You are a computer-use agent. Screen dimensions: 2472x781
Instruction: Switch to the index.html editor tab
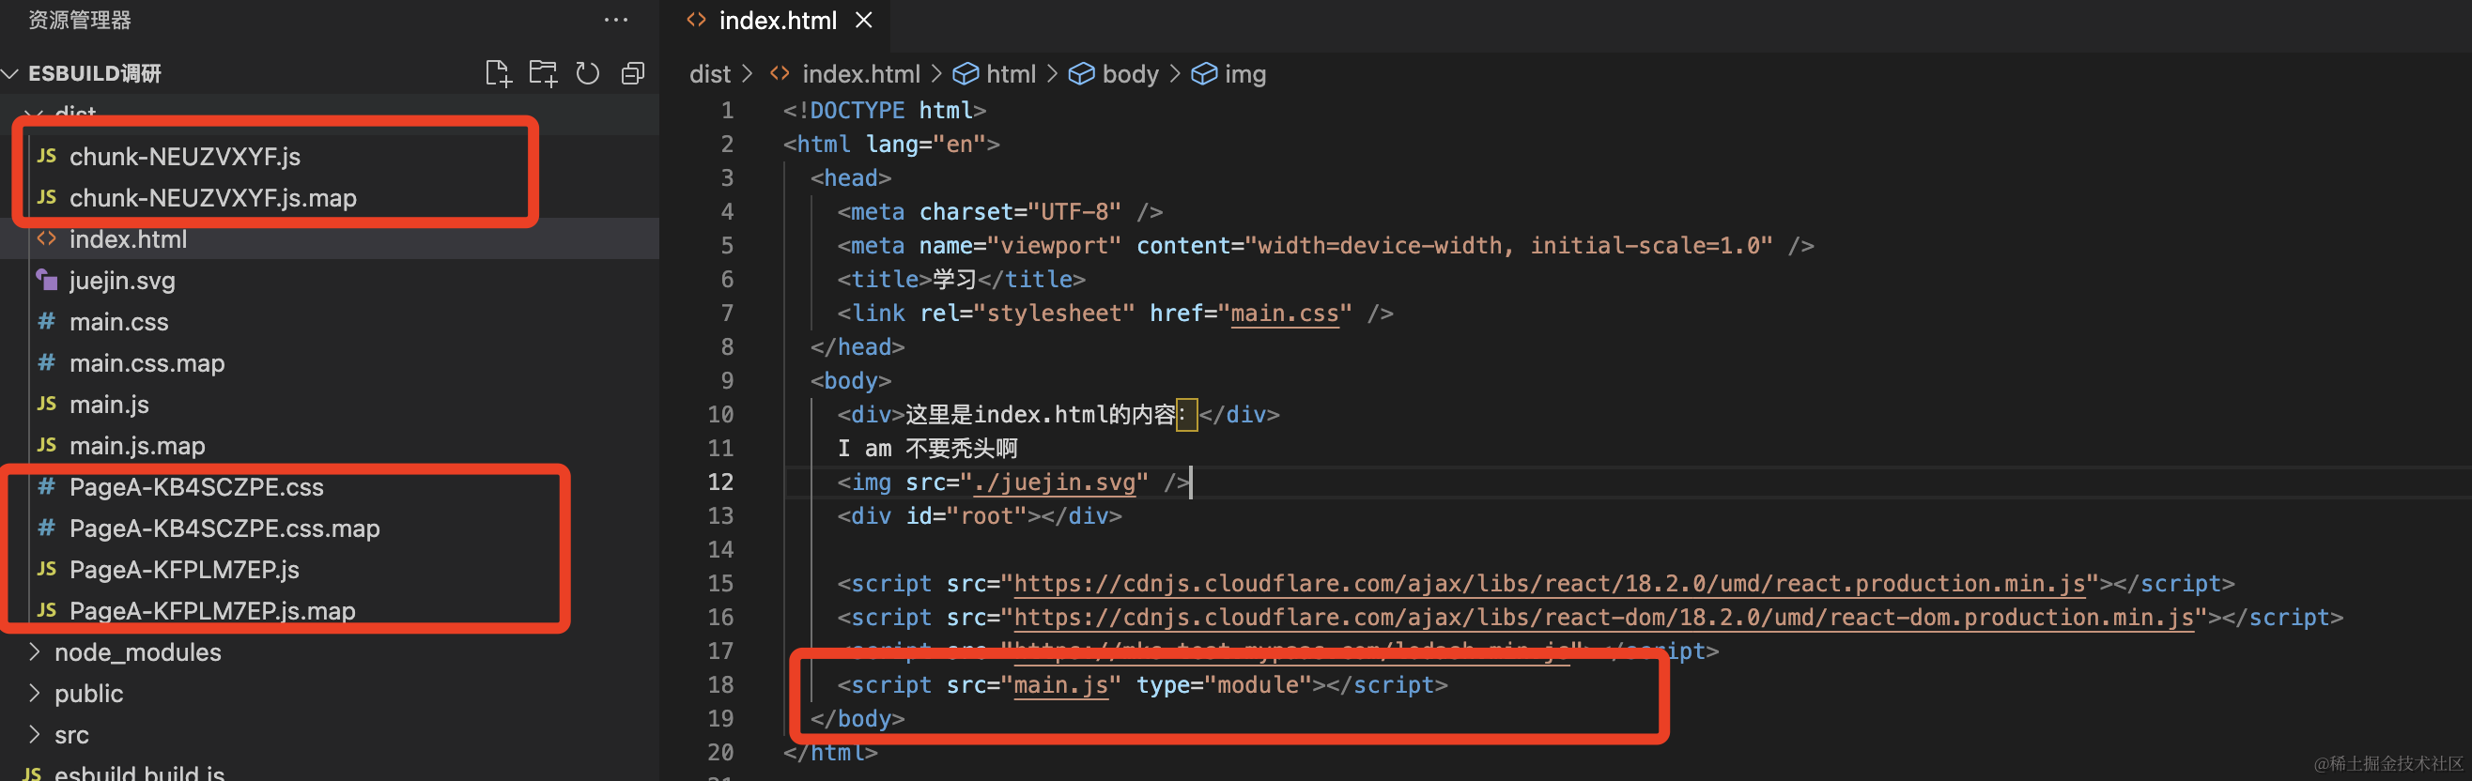(778, 20)
